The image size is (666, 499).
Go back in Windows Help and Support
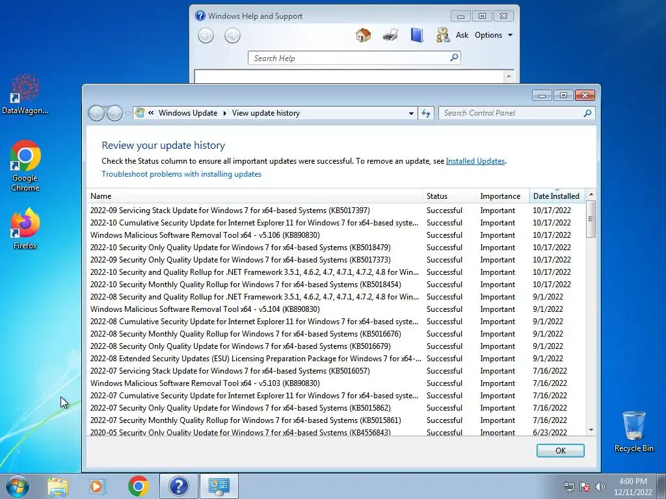[x=206, y=36]
